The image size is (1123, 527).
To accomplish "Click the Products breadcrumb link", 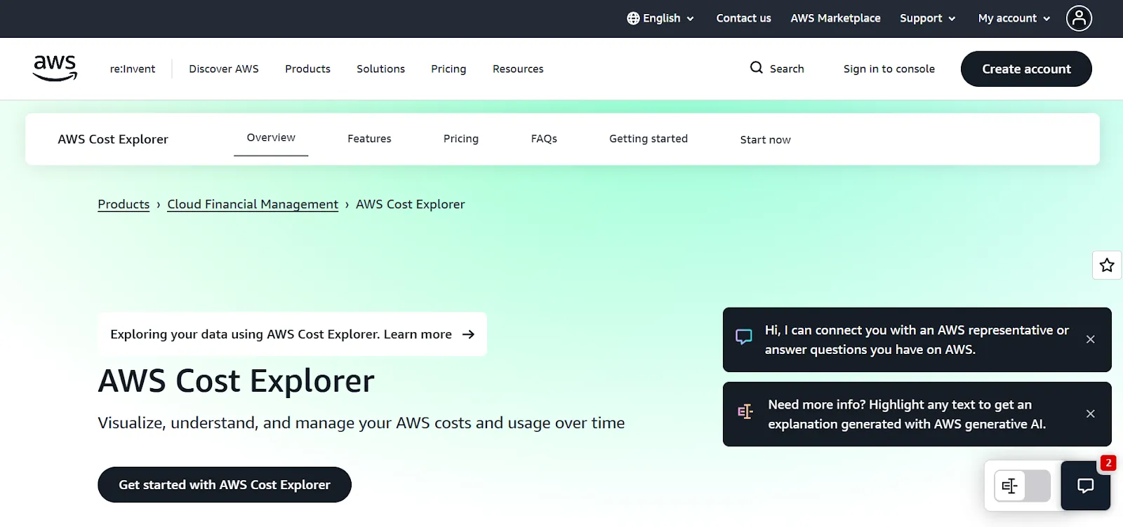I will pos(124,204).
